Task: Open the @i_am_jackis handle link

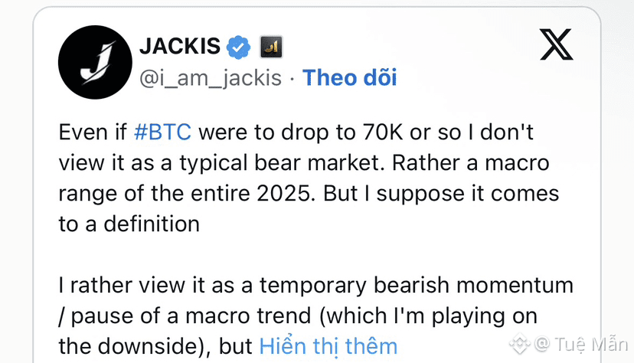Action: (211, 77)
